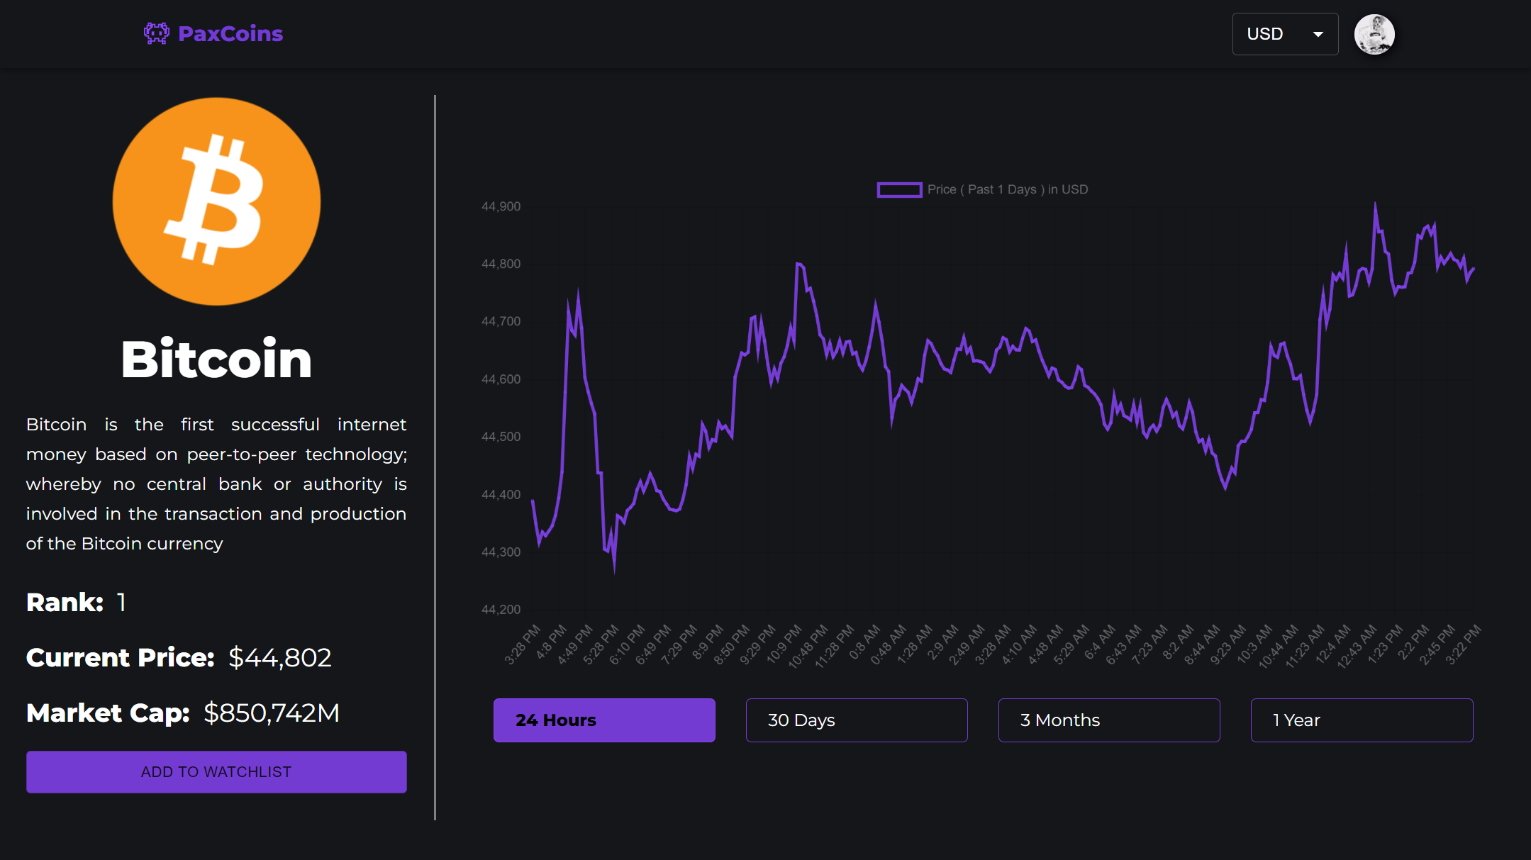Click the Bitcoin description paragraph

pyautogui.click(x=216, y=484)
